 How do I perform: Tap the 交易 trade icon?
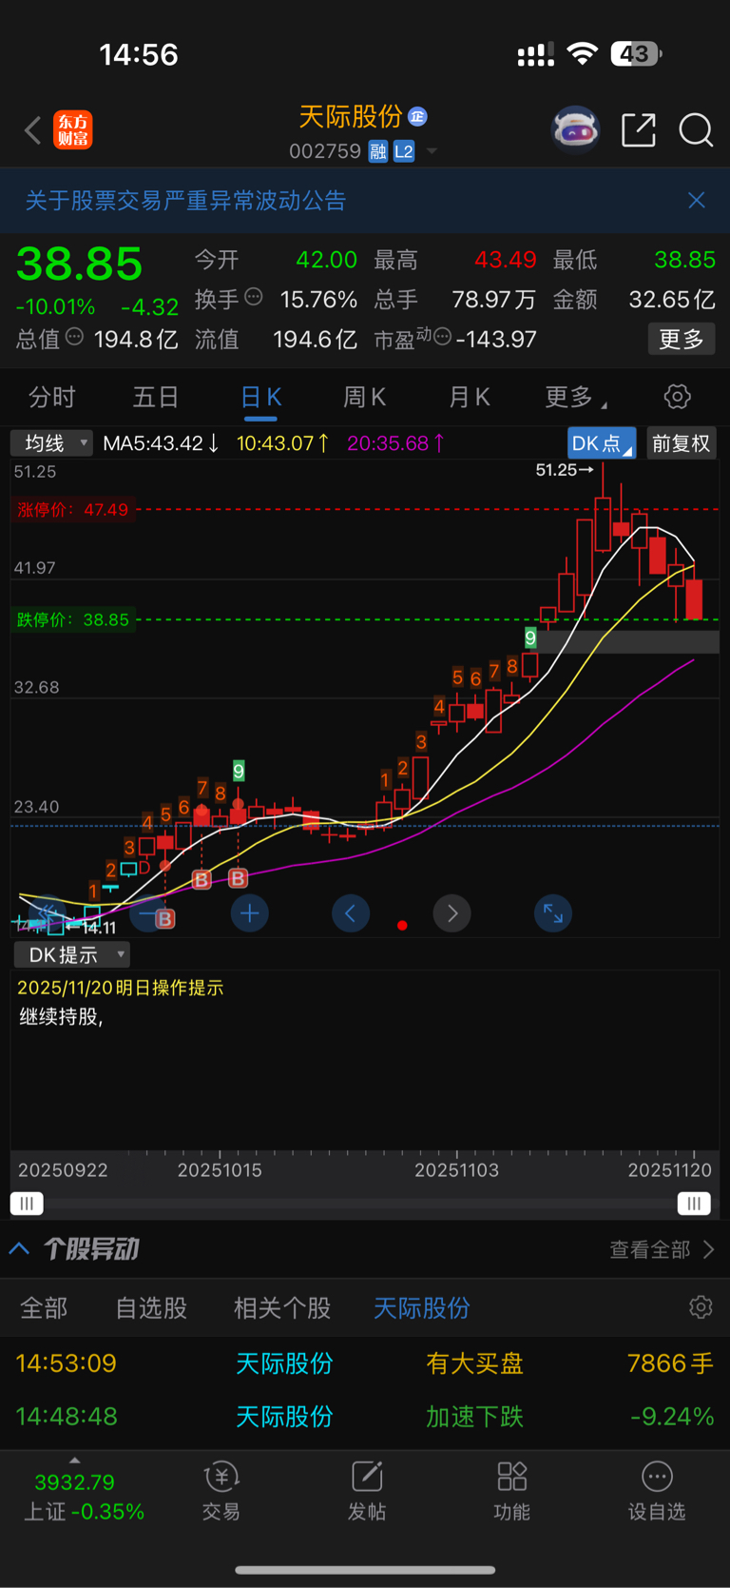221,1491
